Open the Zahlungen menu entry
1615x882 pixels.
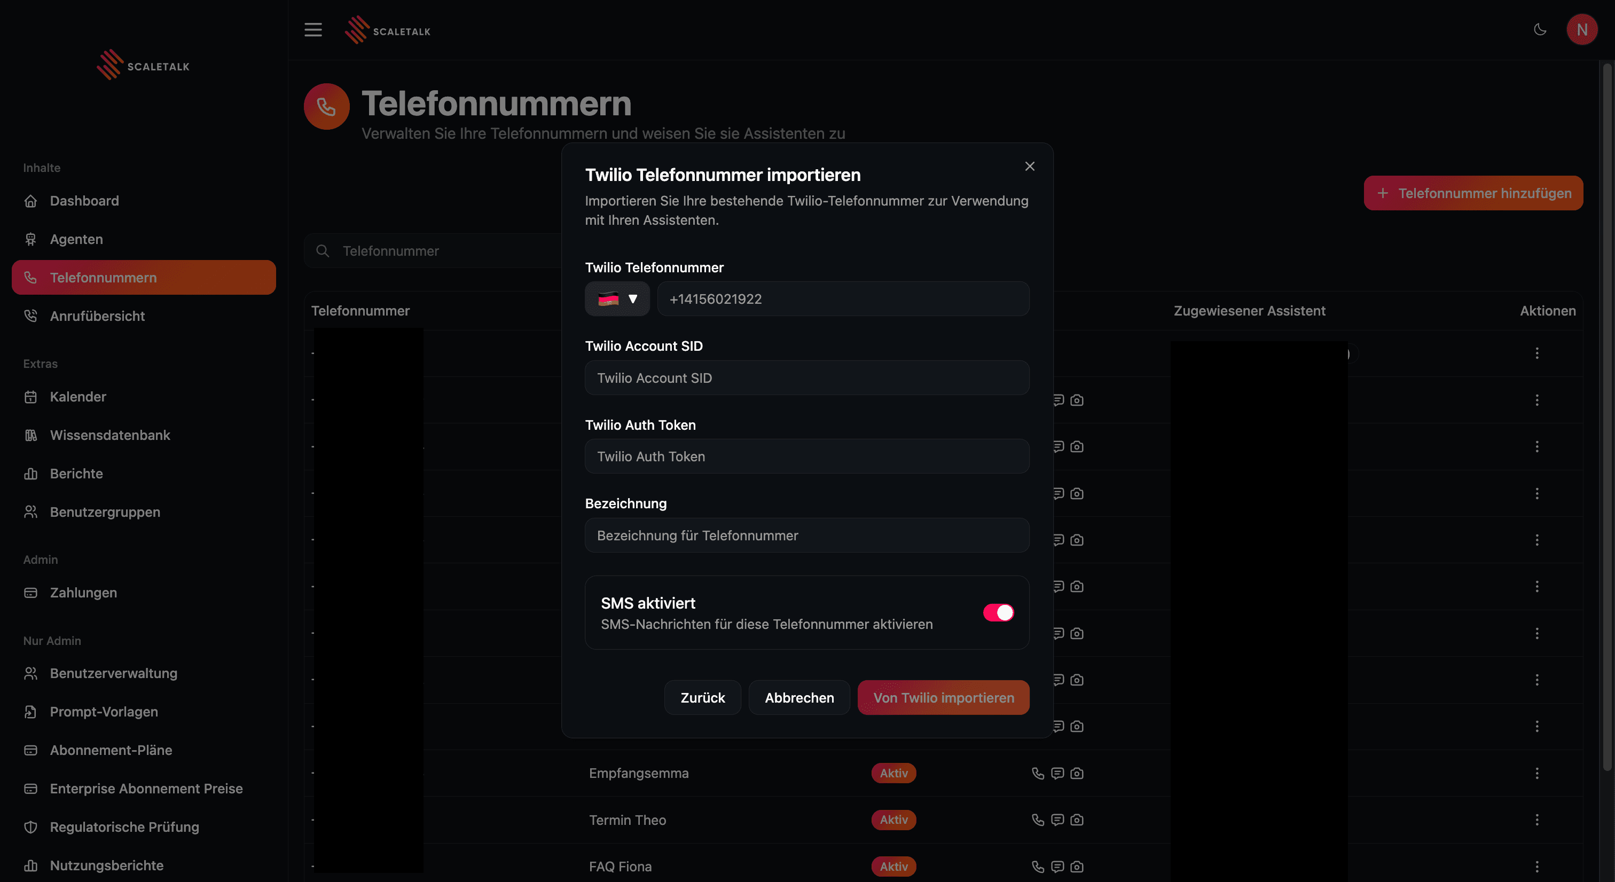83,593
